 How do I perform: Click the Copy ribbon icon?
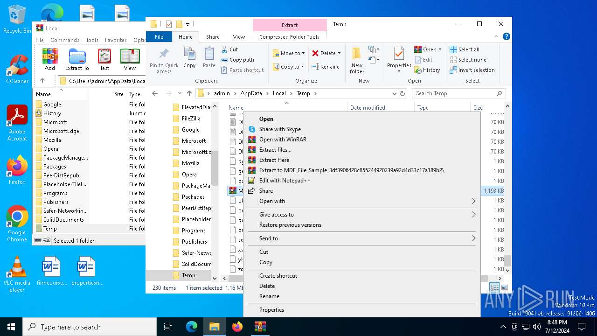[189, 57]
